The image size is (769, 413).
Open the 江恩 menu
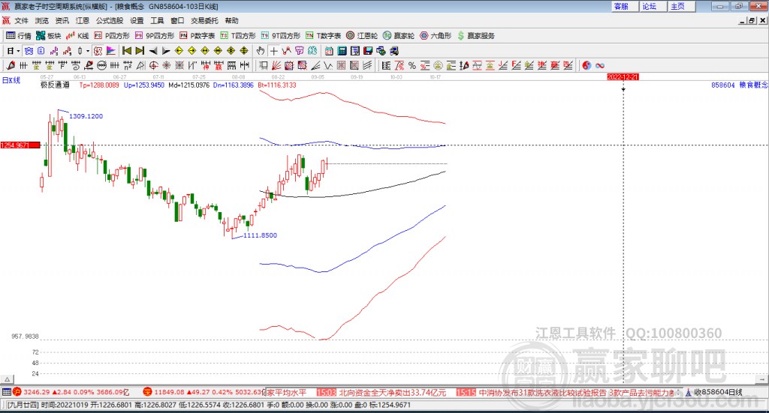pyautogui.click(x=83, y=20)
